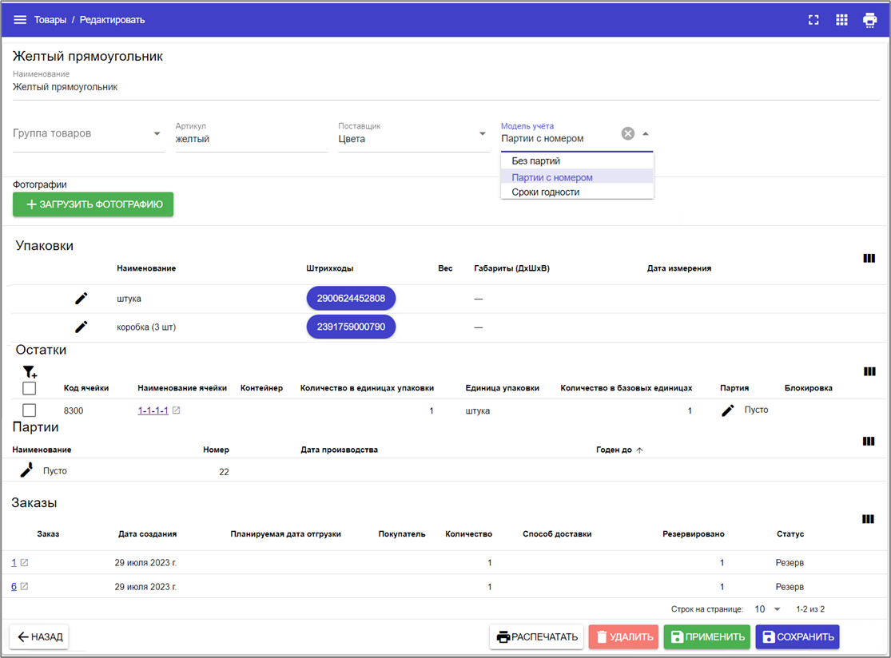Open cell link 1-1-1-1
Image resolution: width=891 pixels, height=658 pixels.
point(153,410)
